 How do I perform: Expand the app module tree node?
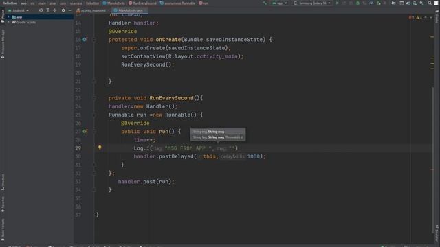[x=8, y=17]
